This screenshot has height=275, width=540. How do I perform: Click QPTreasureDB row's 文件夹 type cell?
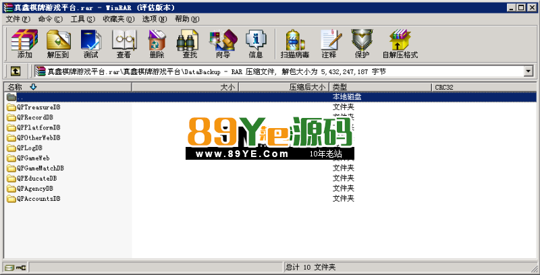point(344,107)
